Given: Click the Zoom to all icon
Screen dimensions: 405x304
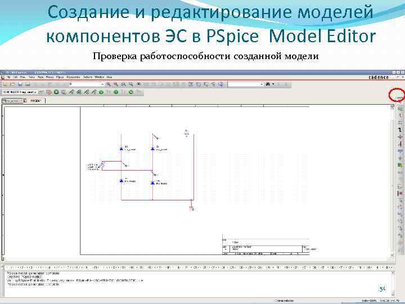Looking at the screenshot, I should click(x=131, y=84).
